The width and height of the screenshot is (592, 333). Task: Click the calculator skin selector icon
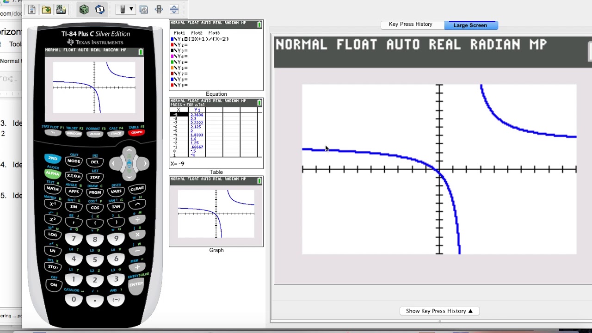pos(123,9)
